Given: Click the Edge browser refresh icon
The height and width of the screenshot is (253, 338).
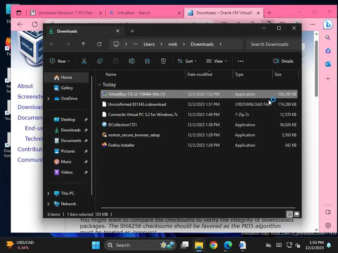Looking at the screenshot, I should pyautogui.click(x=35, y=24).
